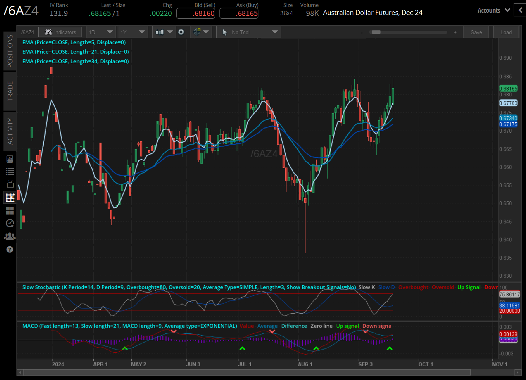
Task: Expand the candlestick chart type dropdown
Action: click(x=164, y=32)
